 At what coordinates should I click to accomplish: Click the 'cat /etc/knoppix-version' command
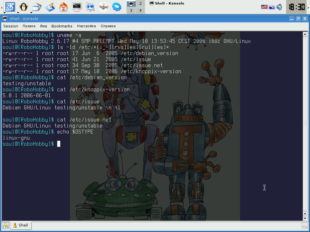93,89
